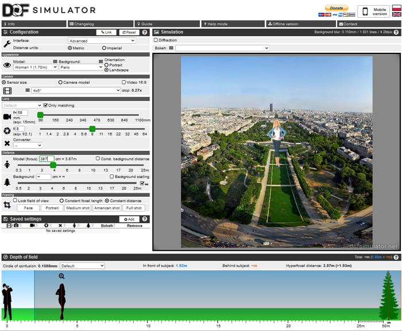Viewport: 402px width, 331px height.
Task: Check the Lock field of view option
Action: [15, 200]
